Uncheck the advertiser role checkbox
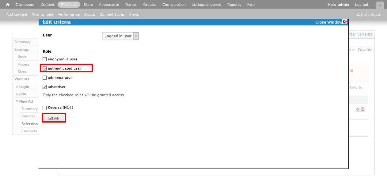Viewport: 387px width, 182px height. [x=45, y=87]
